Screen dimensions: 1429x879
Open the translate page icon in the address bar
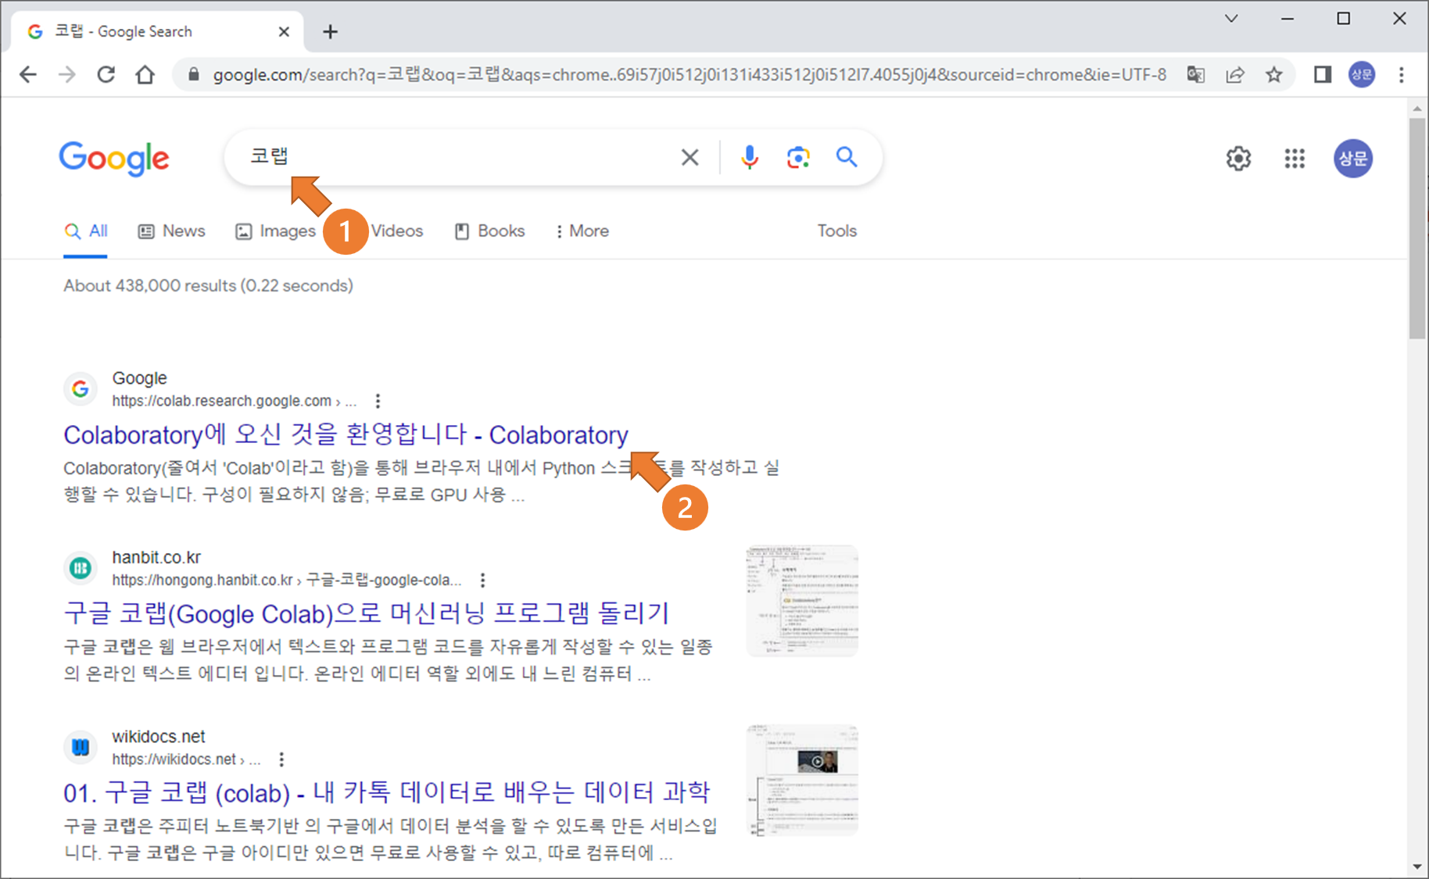coord(1195,74)
